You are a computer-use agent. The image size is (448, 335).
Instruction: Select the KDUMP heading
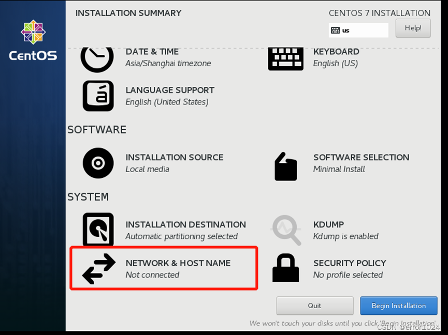point(328,225)
